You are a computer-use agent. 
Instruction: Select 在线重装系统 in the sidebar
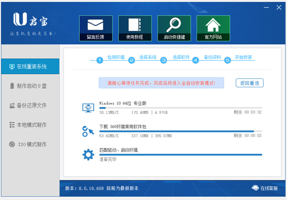point(30,66)
